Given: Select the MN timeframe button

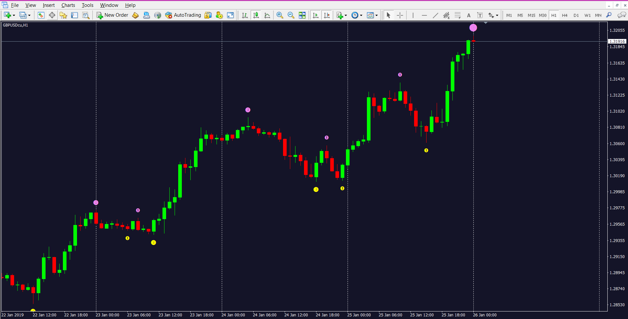Looking at the screenshot, I should click(x=598, y=15).
